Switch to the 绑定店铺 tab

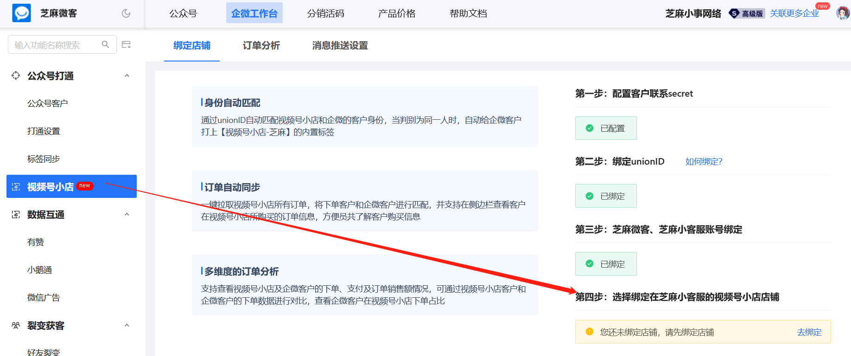coord(192,45)
